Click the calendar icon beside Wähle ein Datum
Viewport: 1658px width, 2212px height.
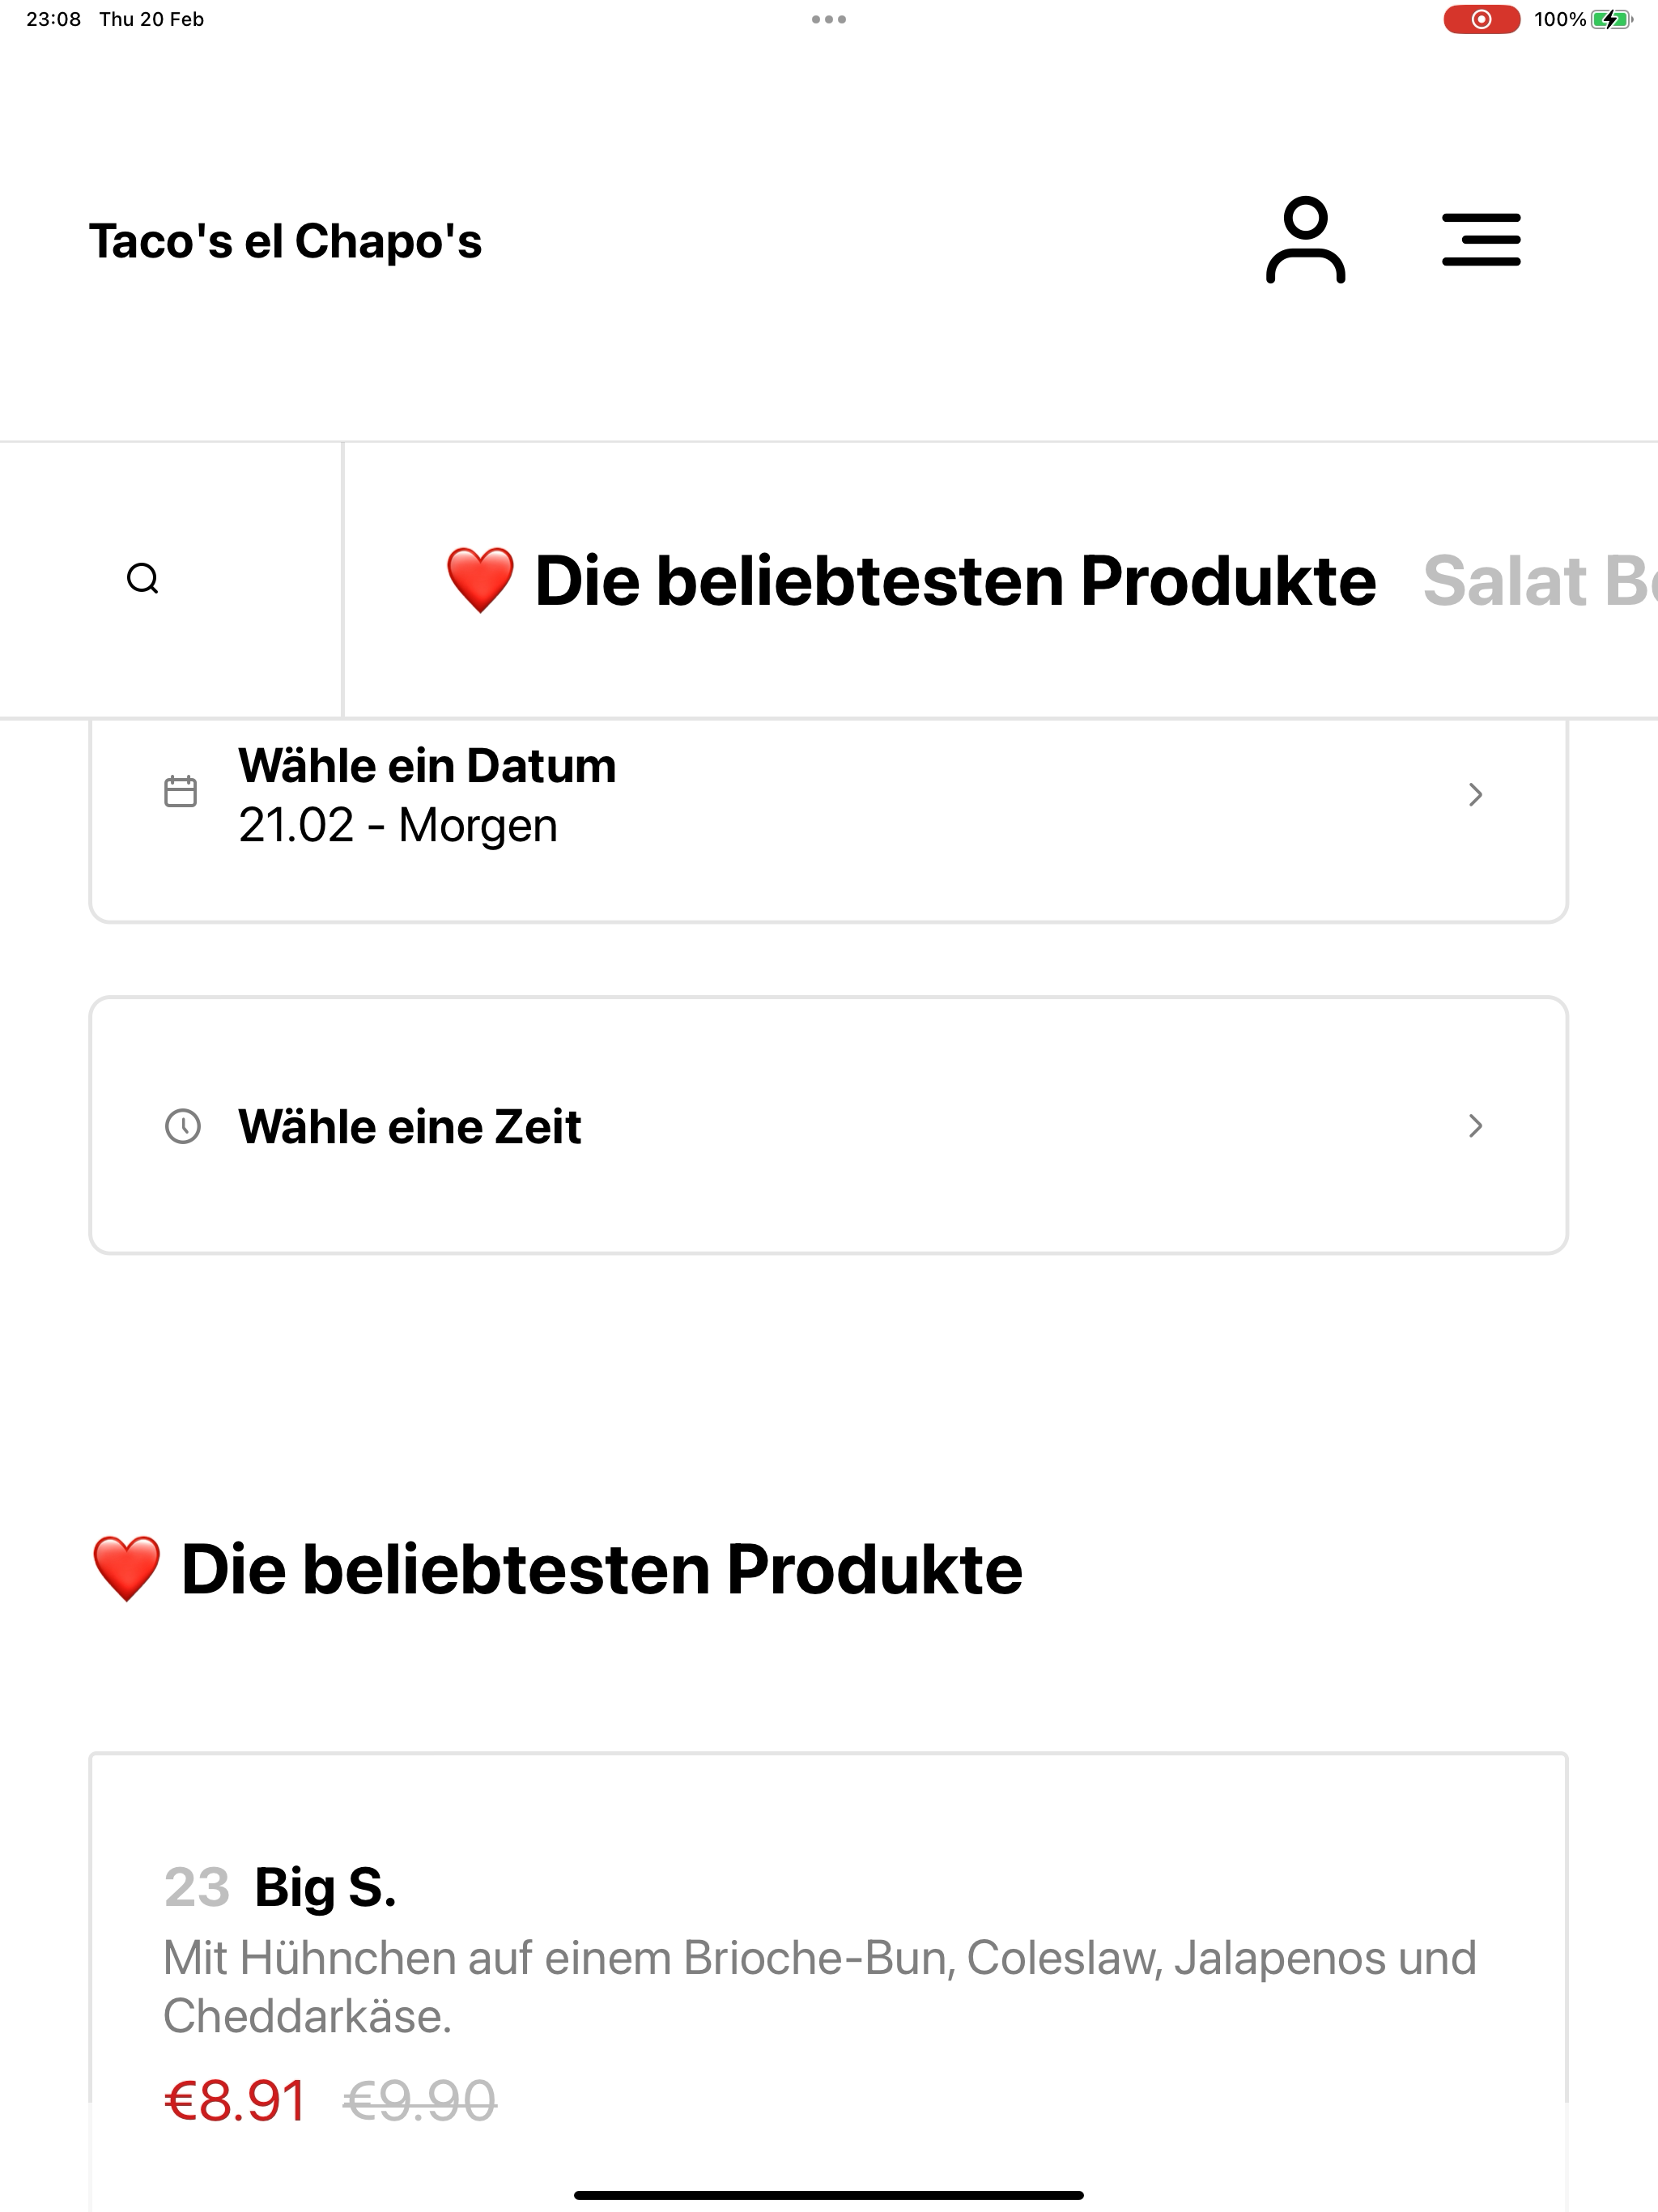[x=180, y=791]
